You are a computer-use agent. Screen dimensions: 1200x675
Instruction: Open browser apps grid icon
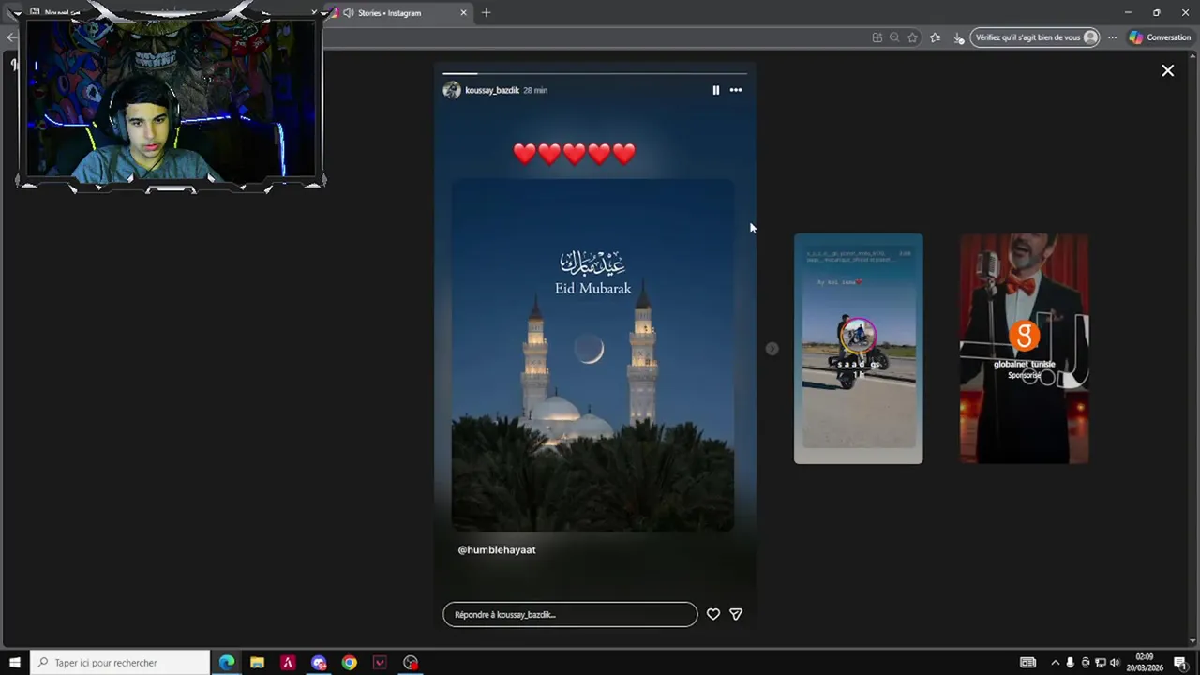pos(877,37)
